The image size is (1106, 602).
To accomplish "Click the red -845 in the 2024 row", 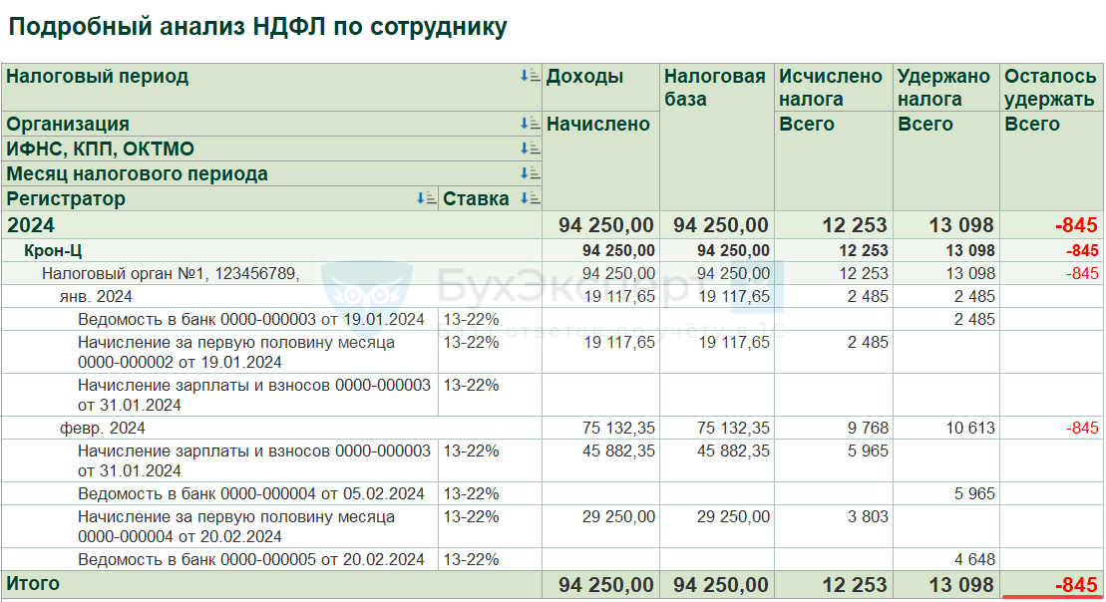I will (x=1076, y=225).
